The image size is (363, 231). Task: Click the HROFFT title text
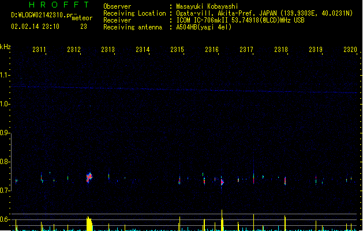pyautogui.click(x=59, y=5)
